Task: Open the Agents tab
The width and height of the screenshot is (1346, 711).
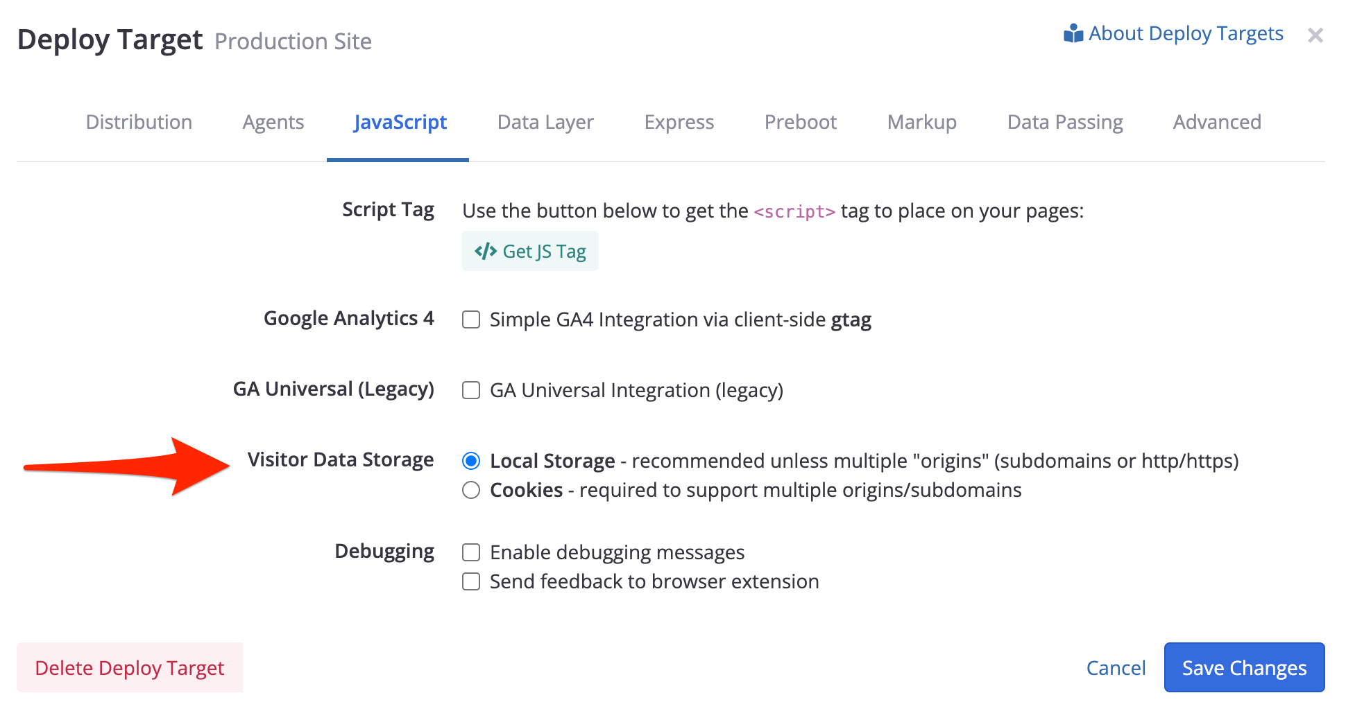Action: [273, 122]
